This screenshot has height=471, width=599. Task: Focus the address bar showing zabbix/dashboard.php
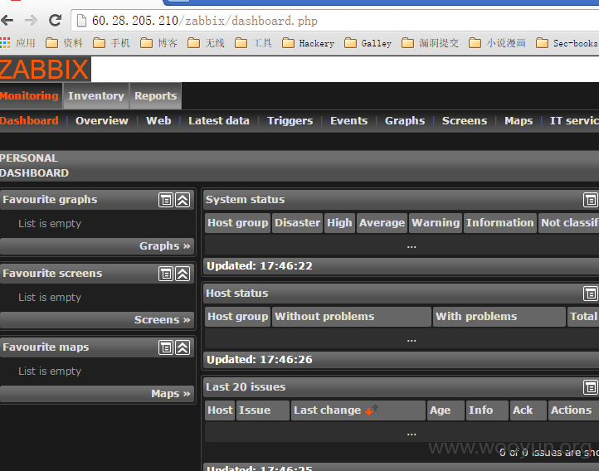click(336, 21)
